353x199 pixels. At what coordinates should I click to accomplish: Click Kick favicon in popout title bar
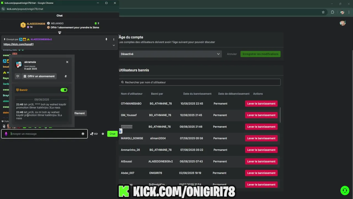[x=2, y=3]
